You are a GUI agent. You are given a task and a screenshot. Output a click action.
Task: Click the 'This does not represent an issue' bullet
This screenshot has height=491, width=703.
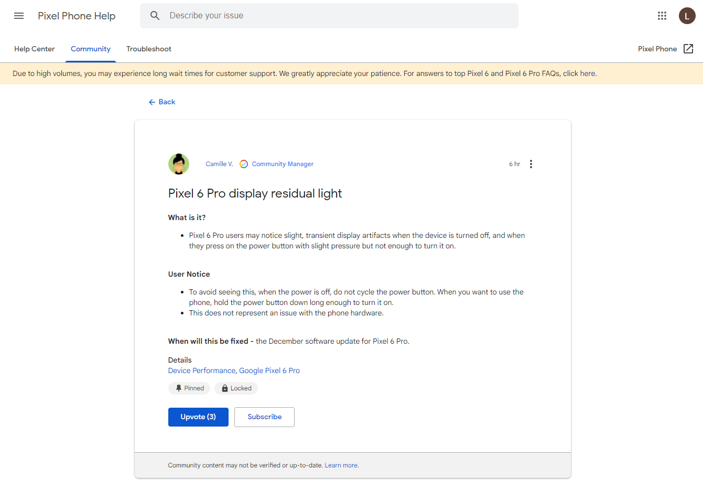pyautogui.click(x=286, y=313)
